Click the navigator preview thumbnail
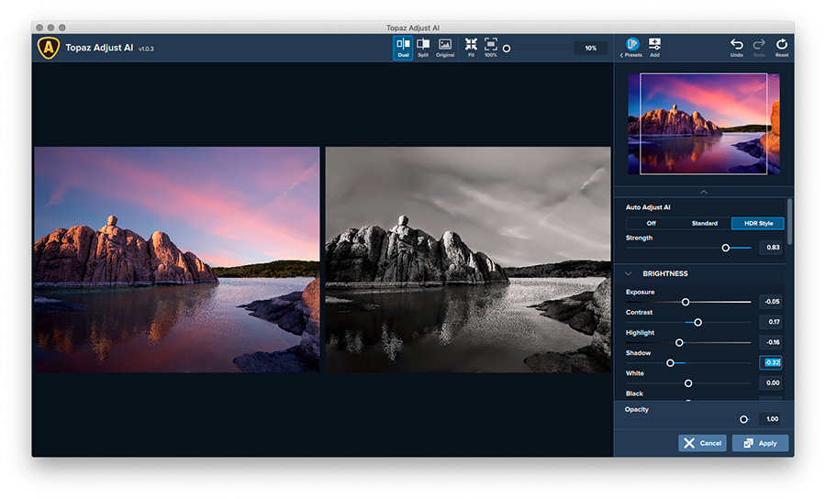826x499 pixels. [704, 125]
